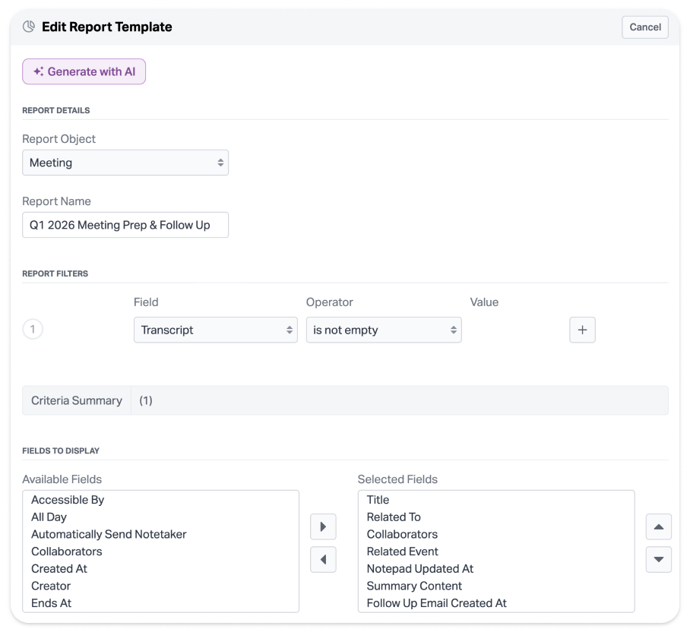Image resolution: width=690 pixels, height=632 pixels.
Task: Pick 'Summary Content' in Selected Fields
Action: (x=414, y=586)
